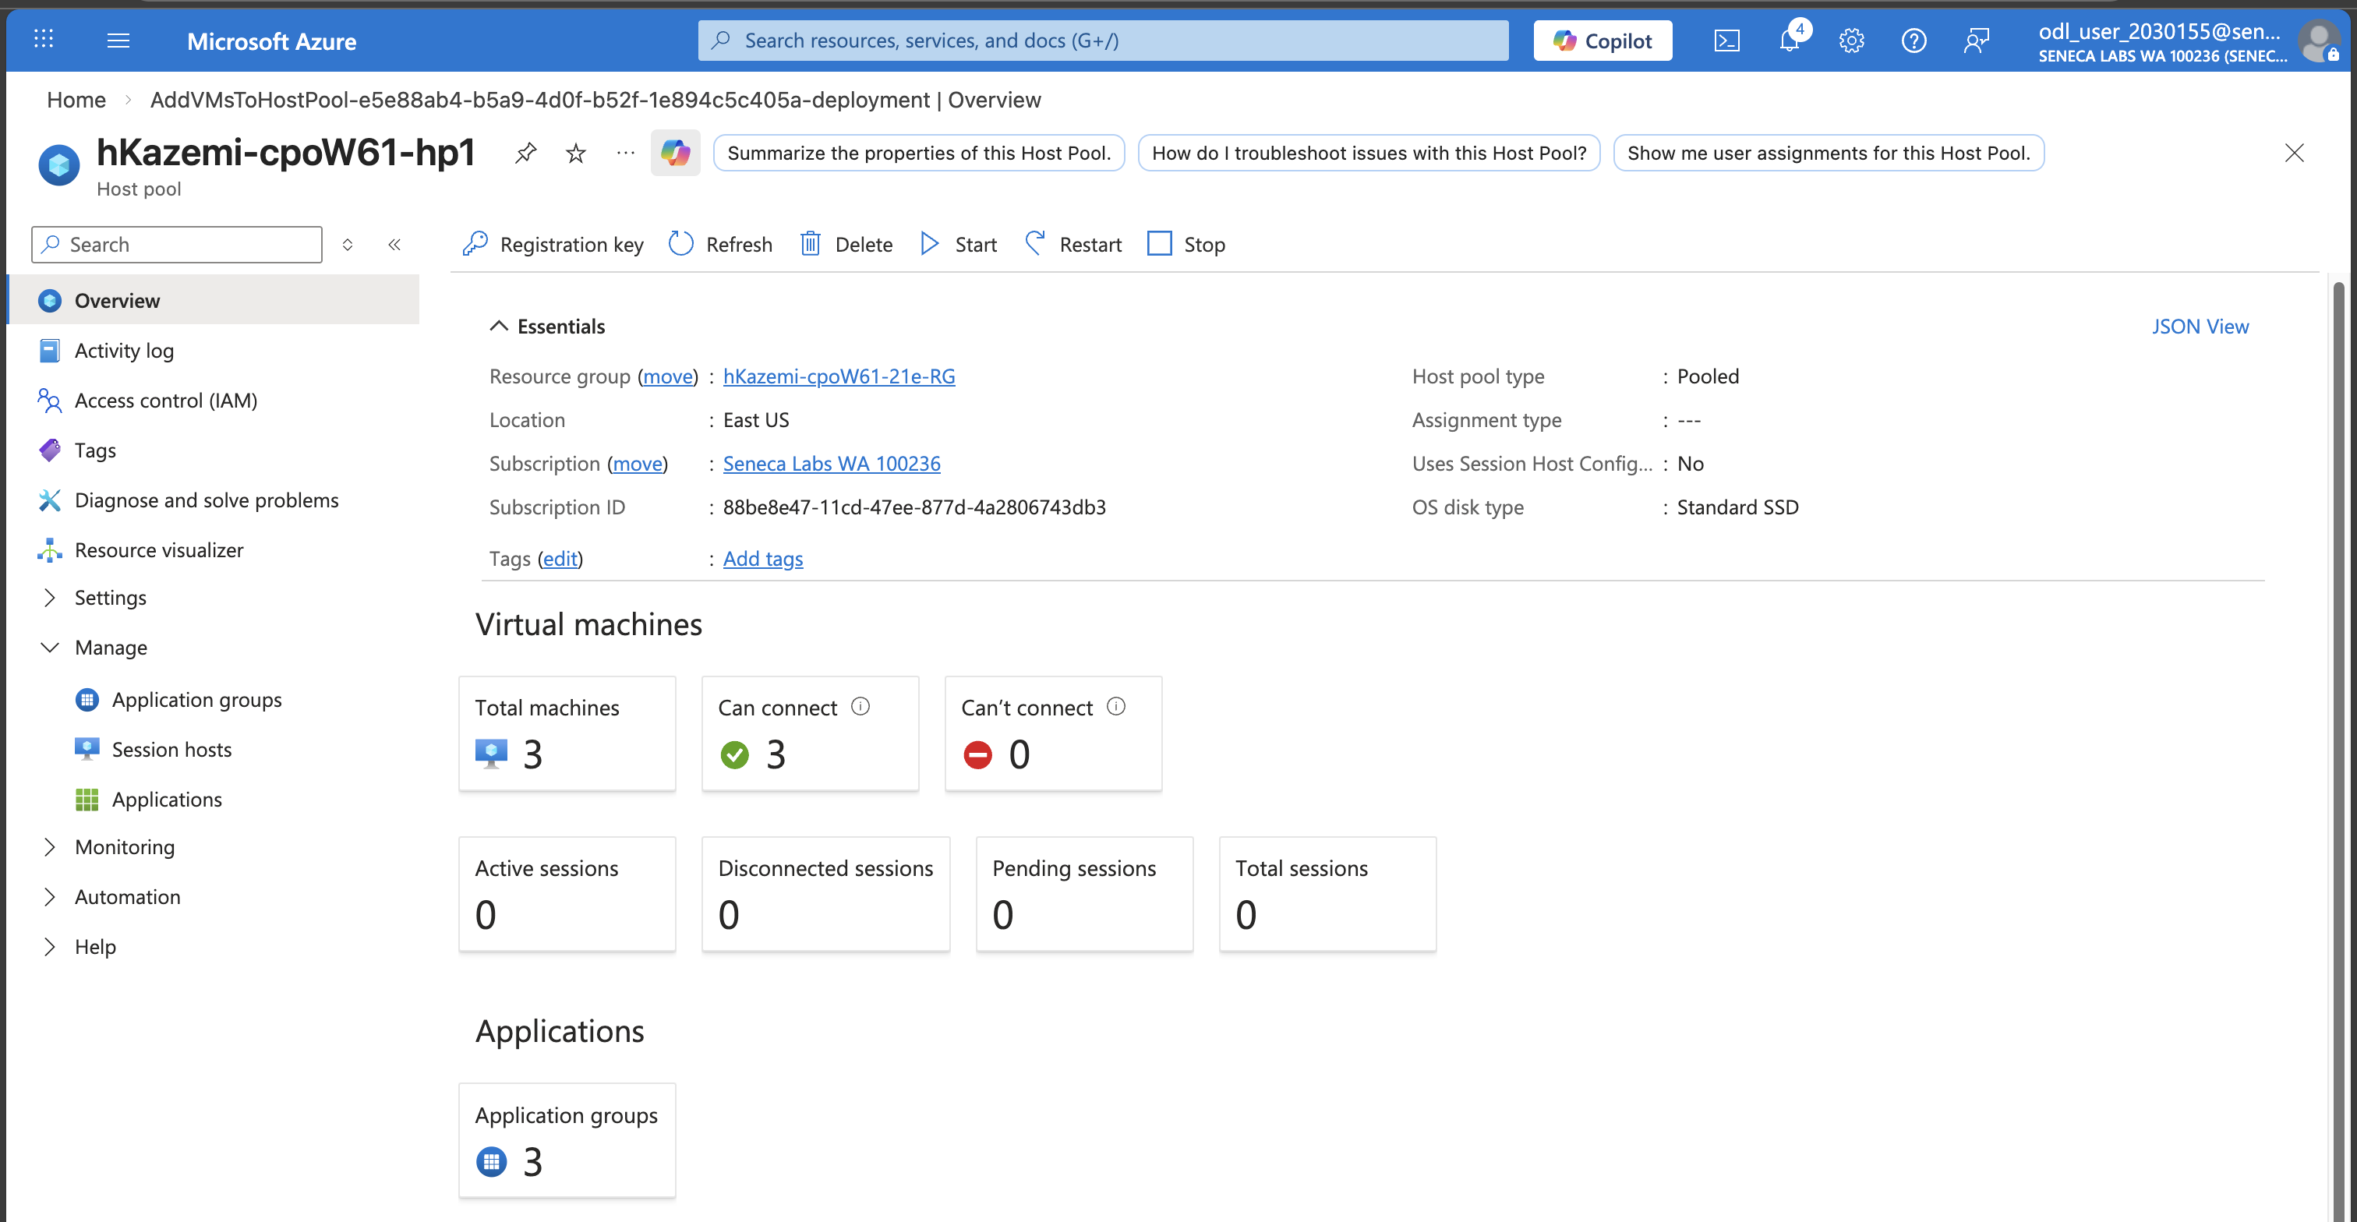Screen dimensions: 2357x1222
Task: Open Cloud Shell from the top bar
Action: tap(1726, 41)
